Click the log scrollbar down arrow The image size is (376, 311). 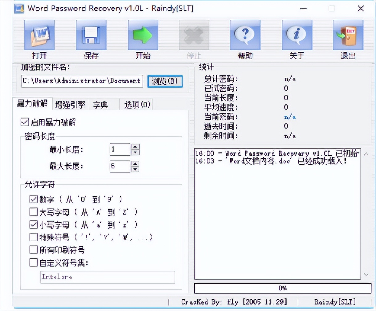coord(366,274)
